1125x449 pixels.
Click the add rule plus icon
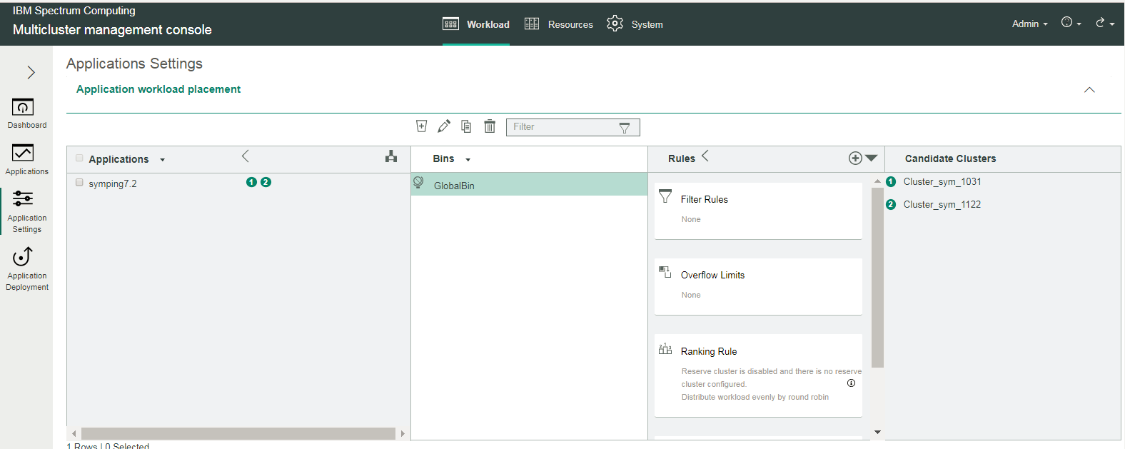click(x=855, y=158)
